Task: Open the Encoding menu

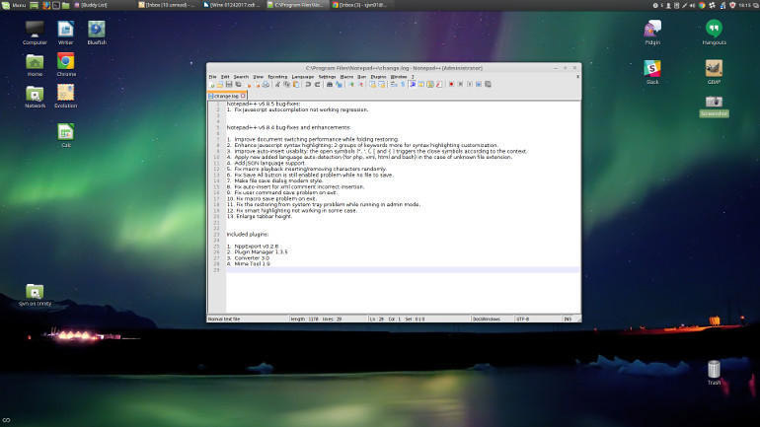Action: point(277,77)
